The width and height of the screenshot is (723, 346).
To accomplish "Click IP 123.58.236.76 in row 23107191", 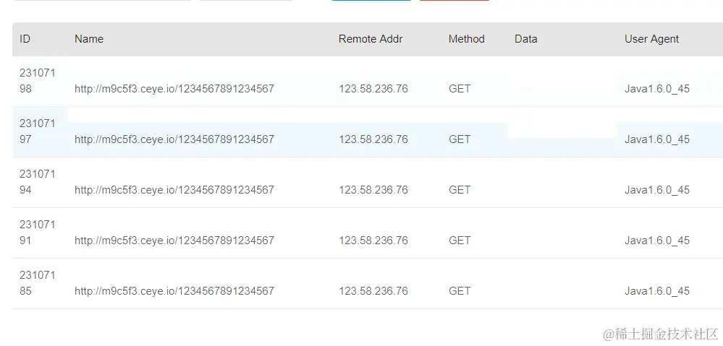I will click(x=373, y=241).
